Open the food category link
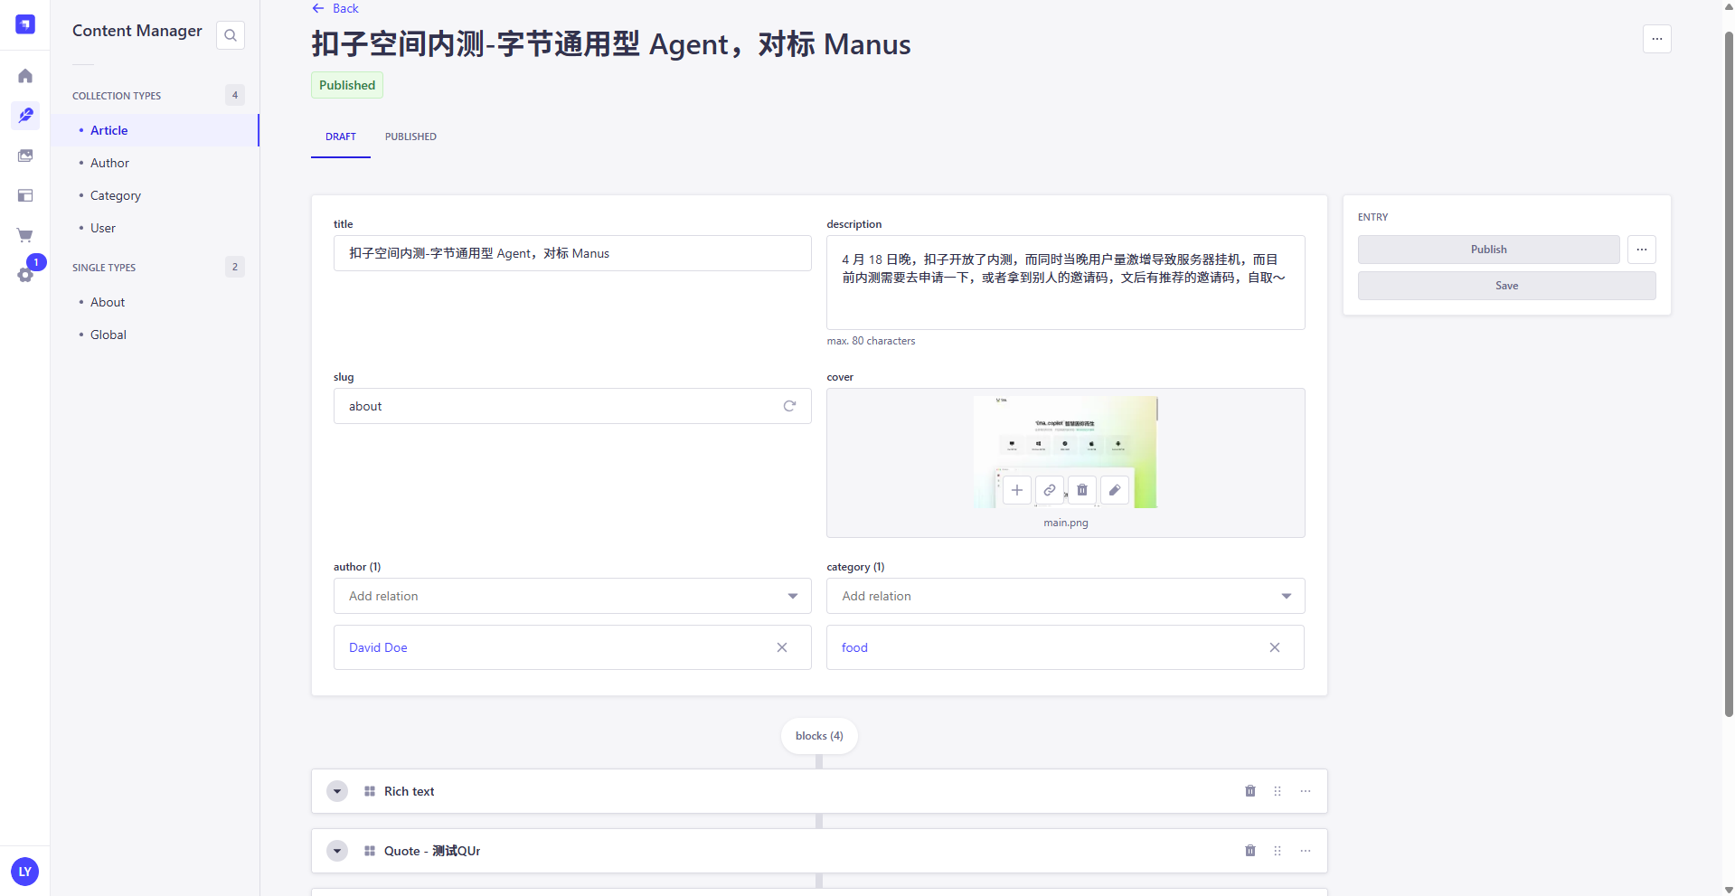The image size is (1735, 896). point(854,647)
